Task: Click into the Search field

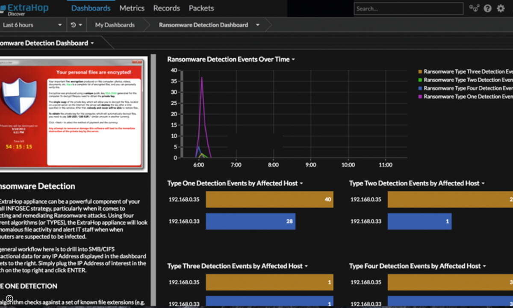Action: point(408,8)
